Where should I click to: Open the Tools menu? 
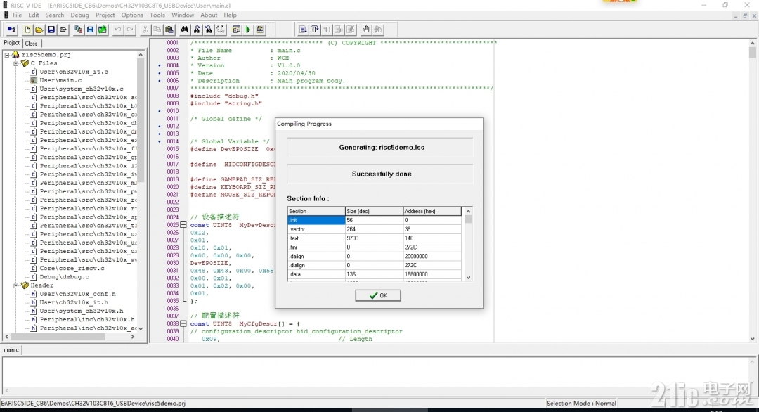(x=157, y=15)
